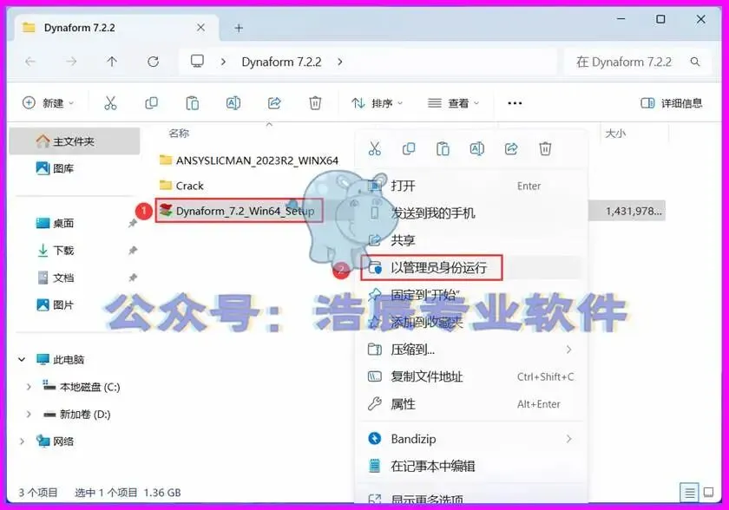The height and width of the screenshot is (510, 729).
Task: Choose Bandizip in the context menu
Action: click(x=471, y=439)
